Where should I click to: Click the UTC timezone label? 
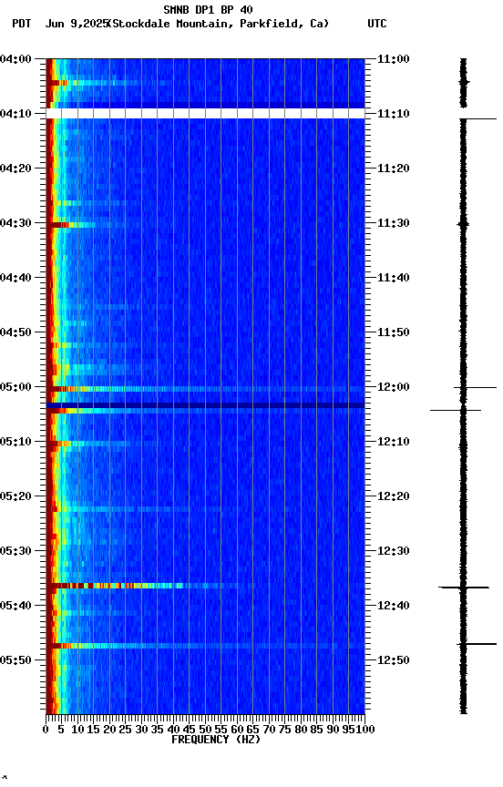[x=377, y=24]
